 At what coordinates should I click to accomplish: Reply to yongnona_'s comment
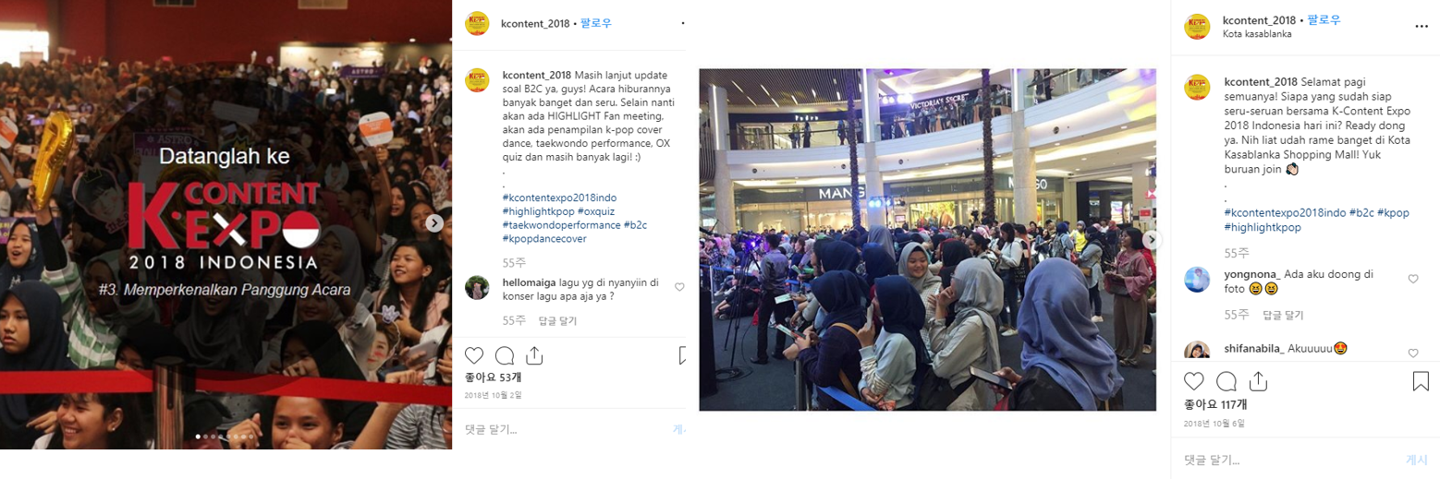pyautogui.click(x=1283, y=315)
